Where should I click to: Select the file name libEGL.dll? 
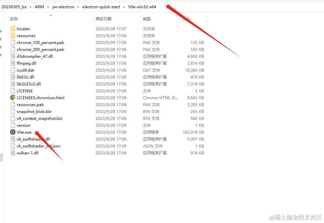click(25, 77)
